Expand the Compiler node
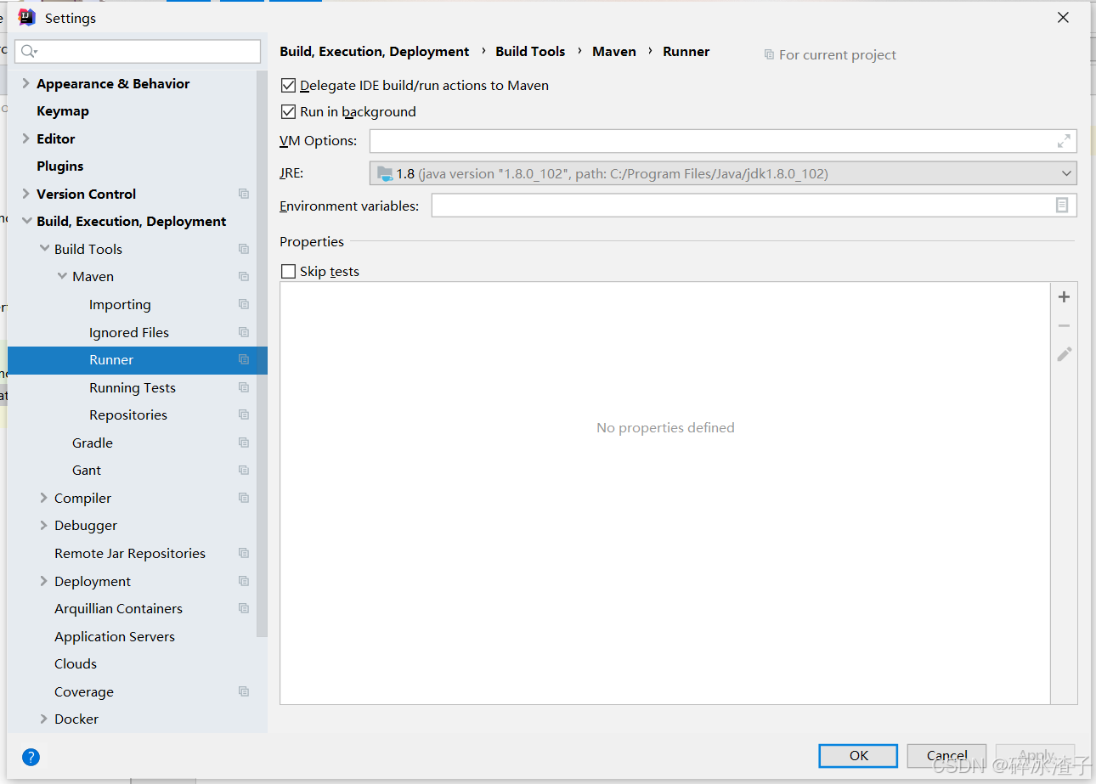1096x784 pixels. (44, 498)
